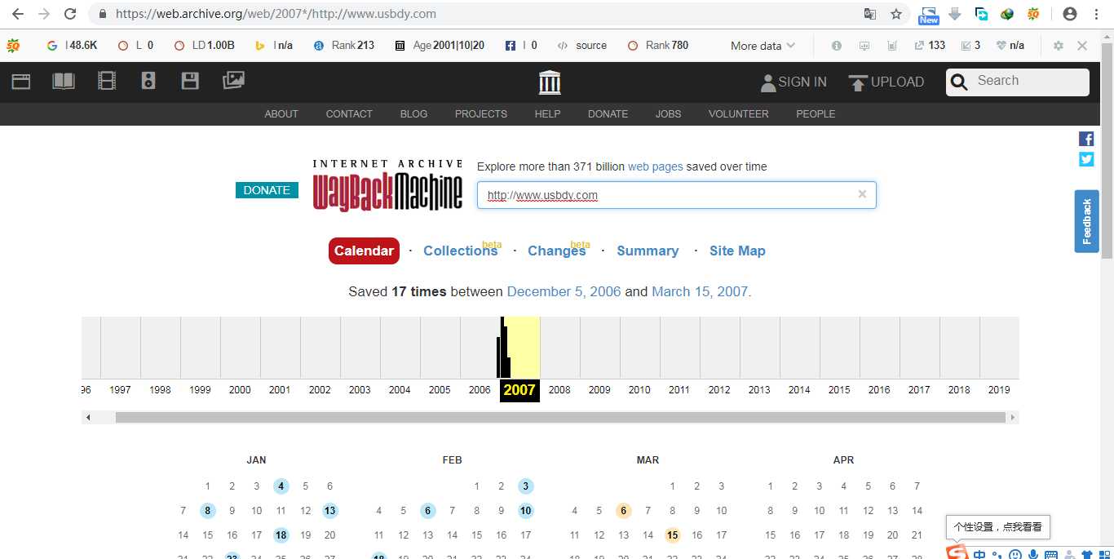The height and width of the screenshot is (559, 1114).
Task: Click the Facebook metric in SEO bar
Action: pyautogui.click(x=521, y=46)
